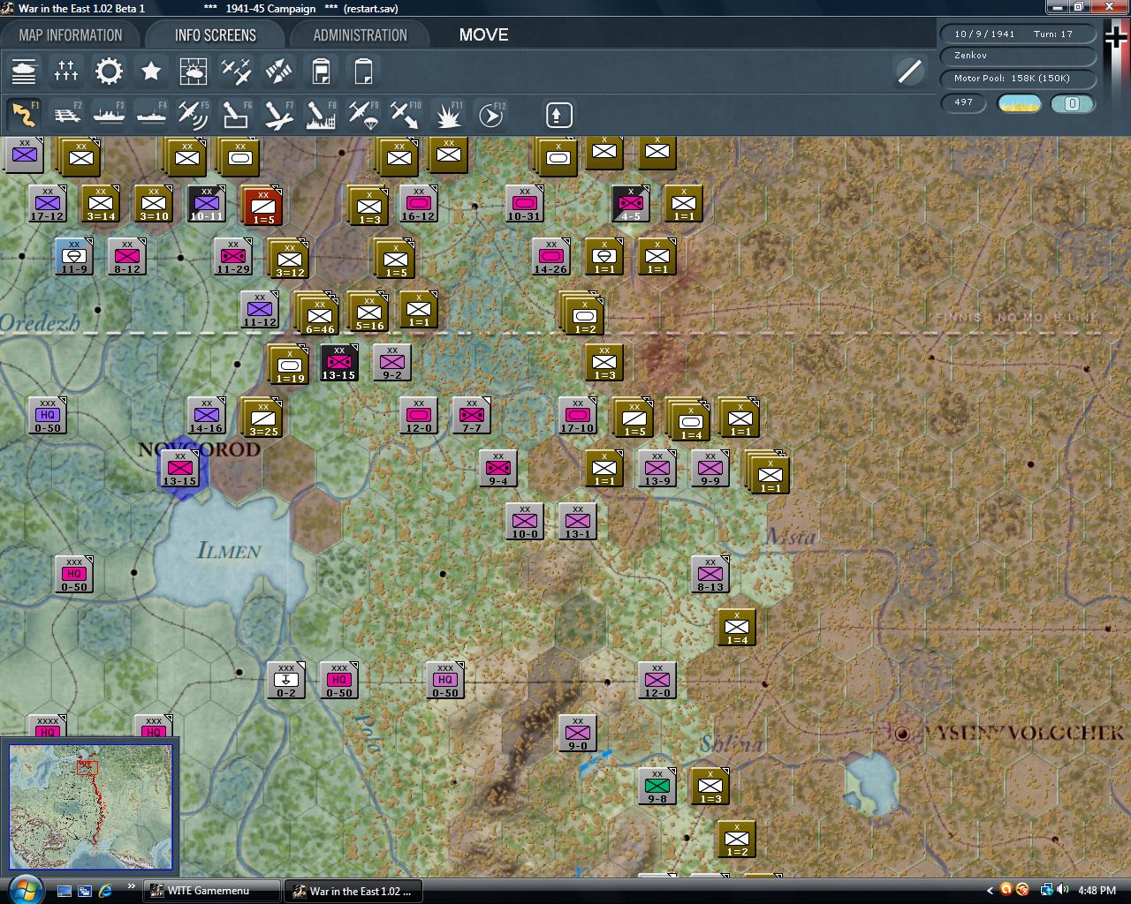Viewport: 1131px width, 904px height.
Task: Select the 10-11 black unit counter
Action: point(206,204)
